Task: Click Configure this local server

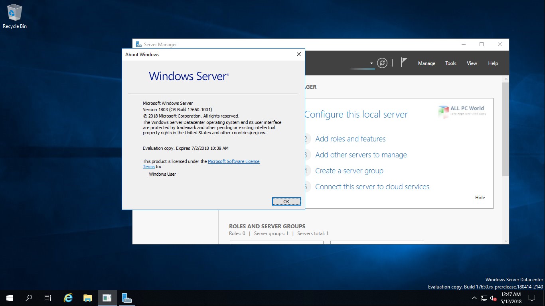Action: [356, 114]
